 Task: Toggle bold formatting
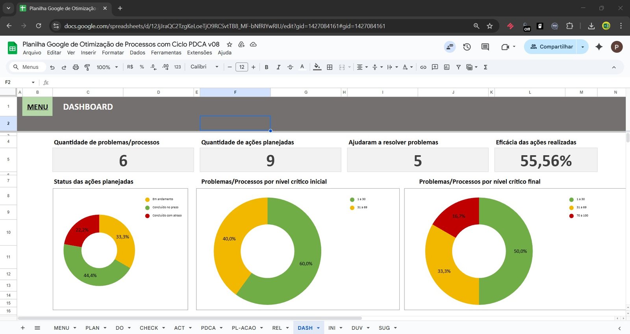[267, 67]
